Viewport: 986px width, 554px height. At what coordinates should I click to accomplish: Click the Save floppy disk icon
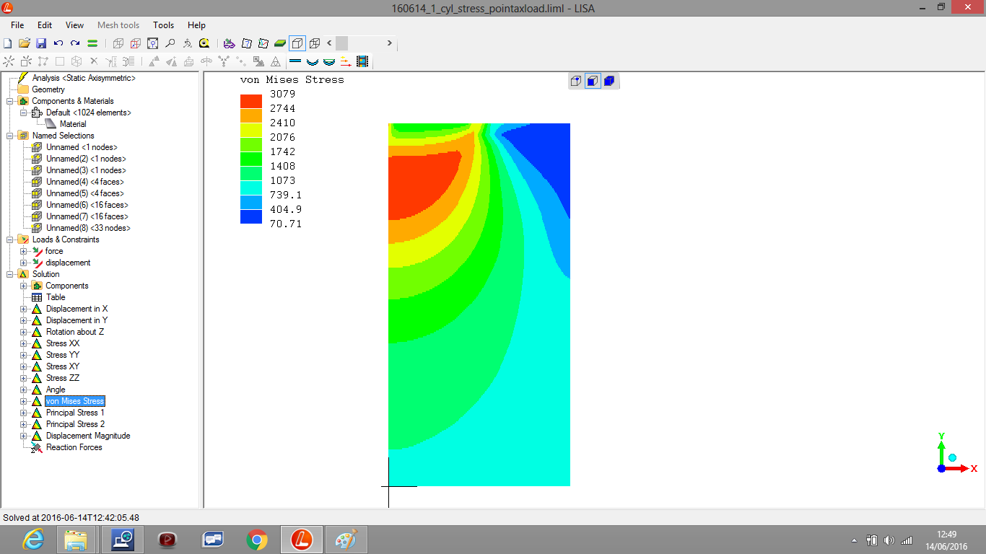(41, 43)
